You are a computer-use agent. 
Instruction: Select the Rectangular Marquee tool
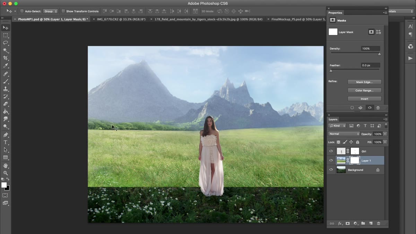(x=6, y=35)
